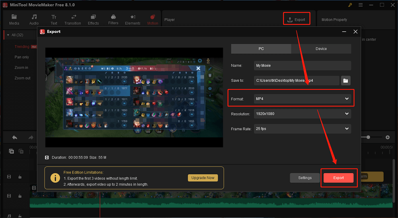The height and width of the screenshot is (218, 398).
Task: Click the film icon of the empty overlay track
Action: [9, 177]
